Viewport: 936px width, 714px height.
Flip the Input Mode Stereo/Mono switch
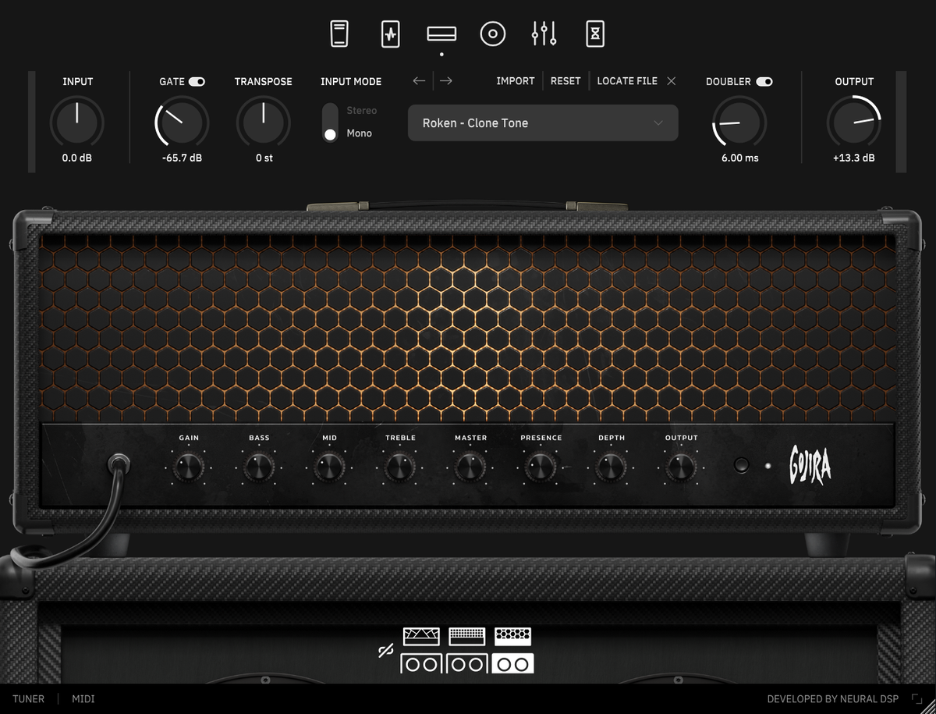click(331, 123)
